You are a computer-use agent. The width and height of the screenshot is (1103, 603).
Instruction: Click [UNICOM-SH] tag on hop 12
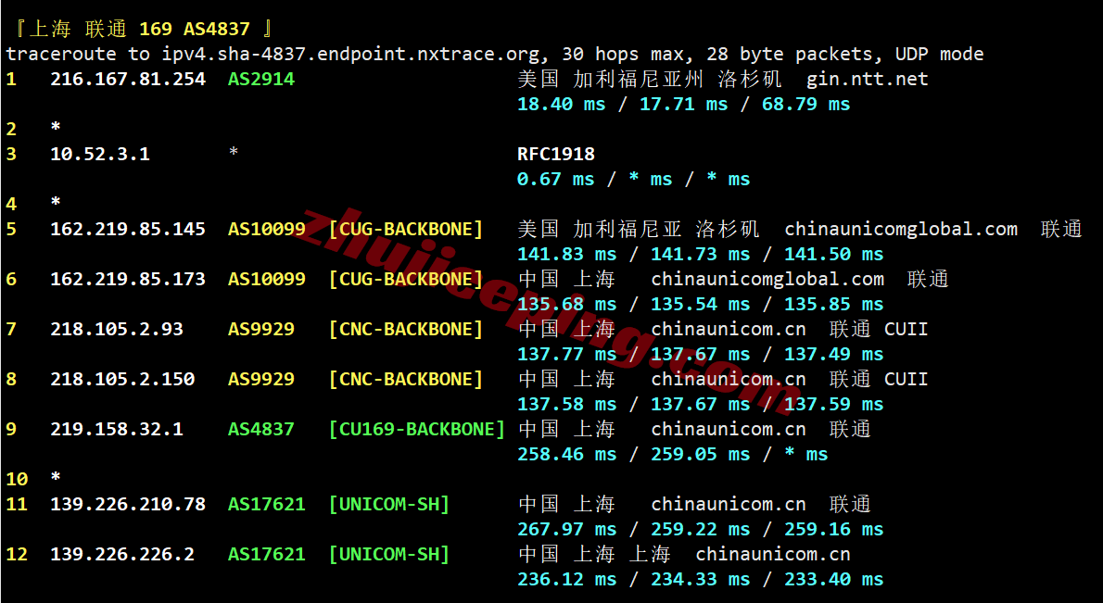(389, 555)
